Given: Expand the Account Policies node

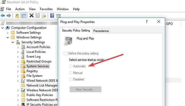Looking at the screenshot, I should (18, 47).
